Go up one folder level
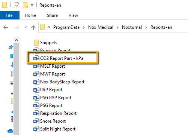The height and width of the screenshot is (135, 188). (33, 27)
